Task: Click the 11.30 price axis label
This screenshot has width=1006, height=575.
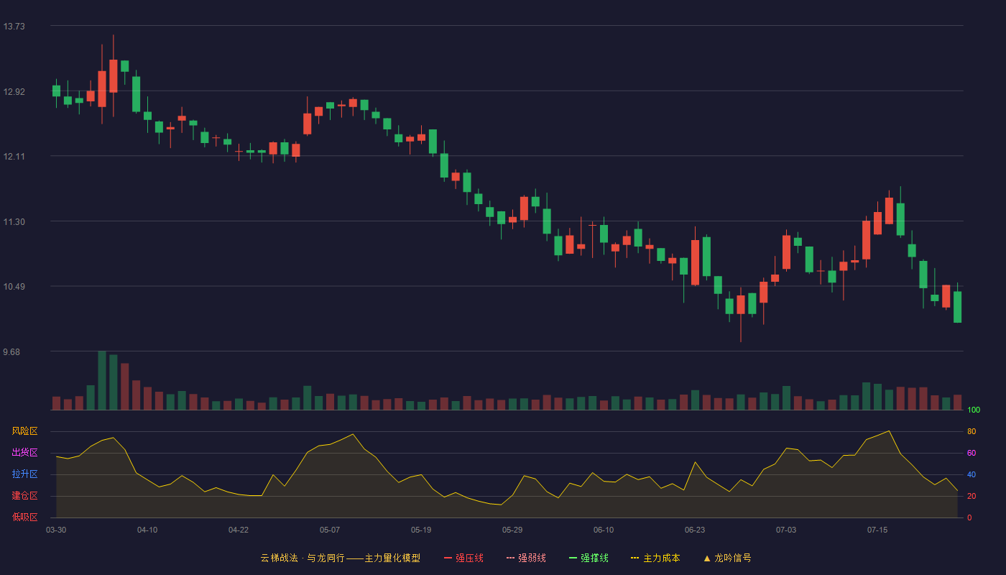Action: tap(14, 222)
